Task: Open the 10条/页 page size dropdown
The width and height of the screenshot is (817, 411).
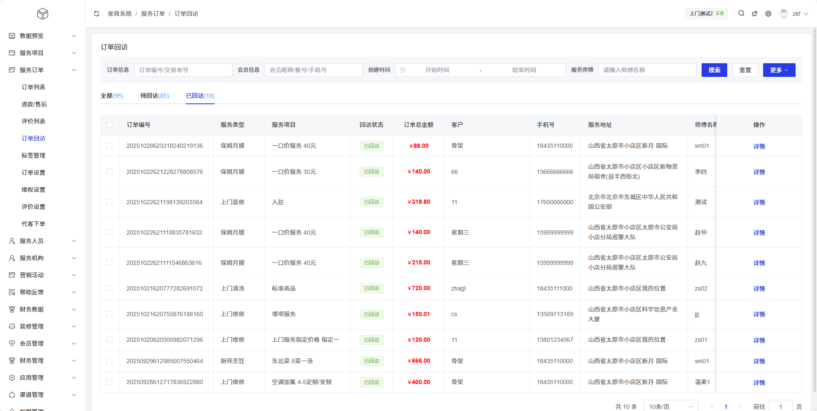Action: point(671,406)
